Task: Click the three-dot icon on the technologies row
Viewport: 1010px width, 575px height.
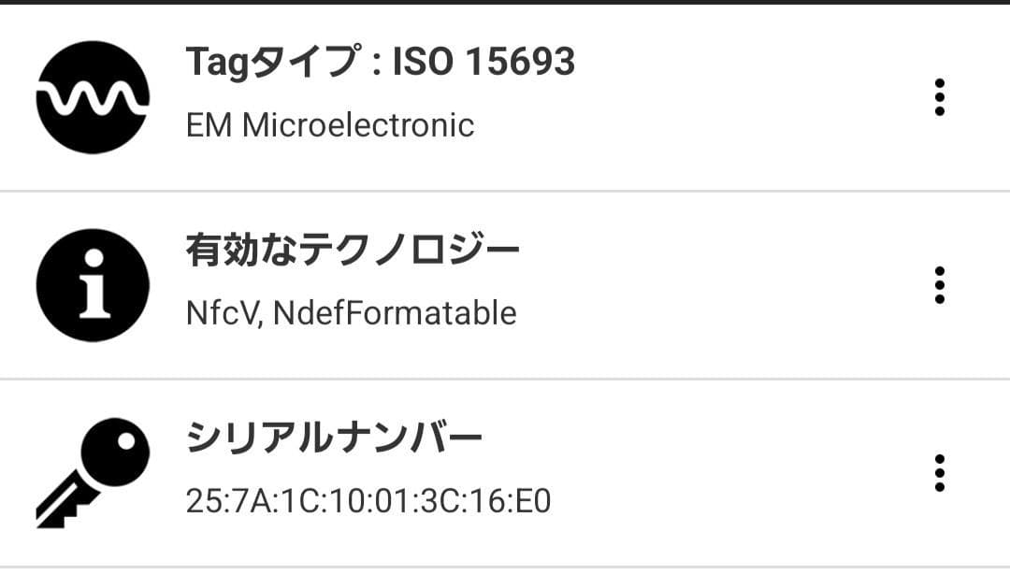Action: coord(940,283)
